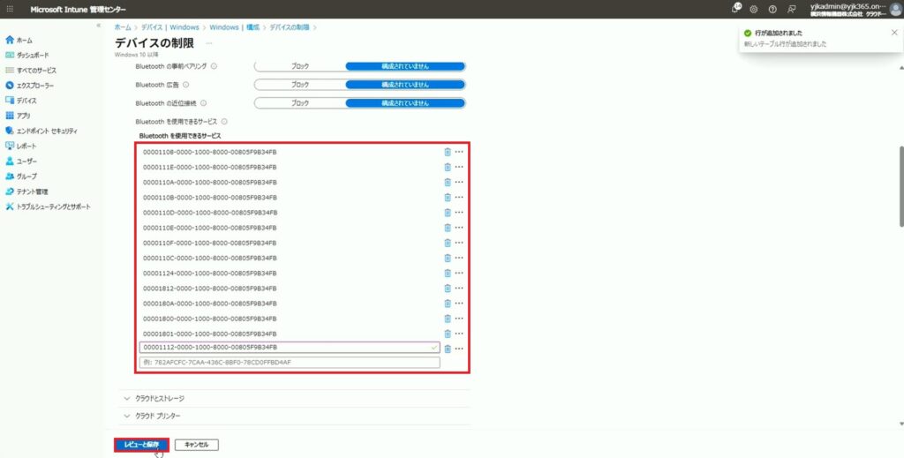Click the レビューと保存 button
This screenshot has width=904, height=458.
coord(141,445)
